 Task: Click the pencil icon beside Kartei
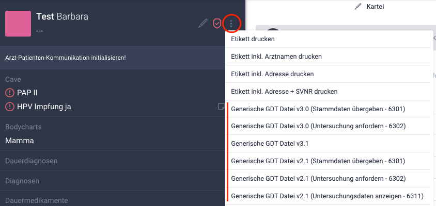358,7
